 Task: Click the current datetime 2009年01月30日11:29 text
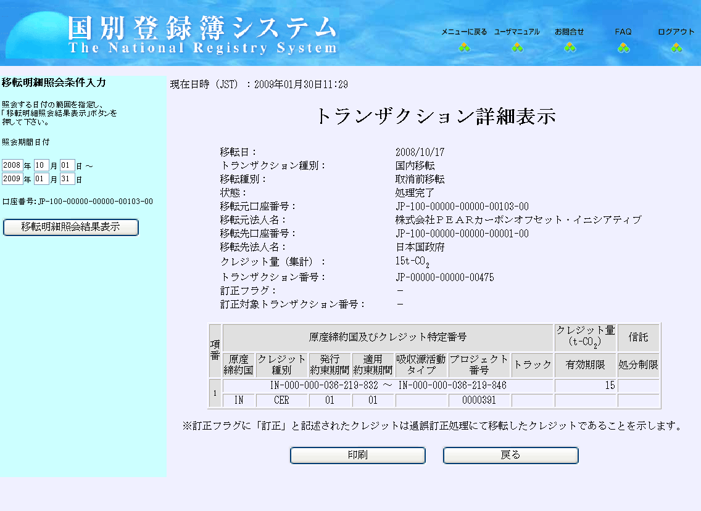pos(301,84)
